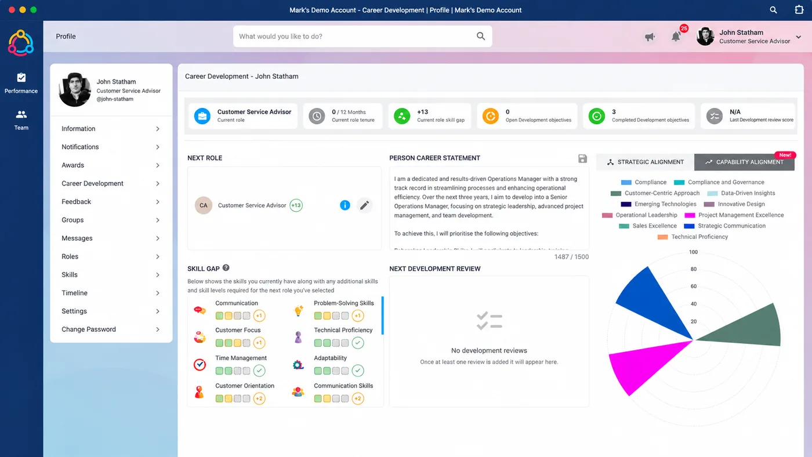This screenshot has width=812, height=457.
Task: Open Change Password in profile menu
Action: point(111,329)
